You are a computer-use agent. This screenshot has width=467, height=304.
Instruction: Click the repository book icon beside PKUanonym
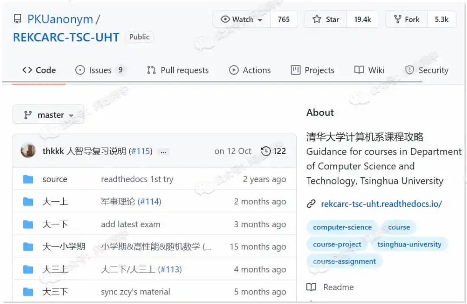pos(18,19)
